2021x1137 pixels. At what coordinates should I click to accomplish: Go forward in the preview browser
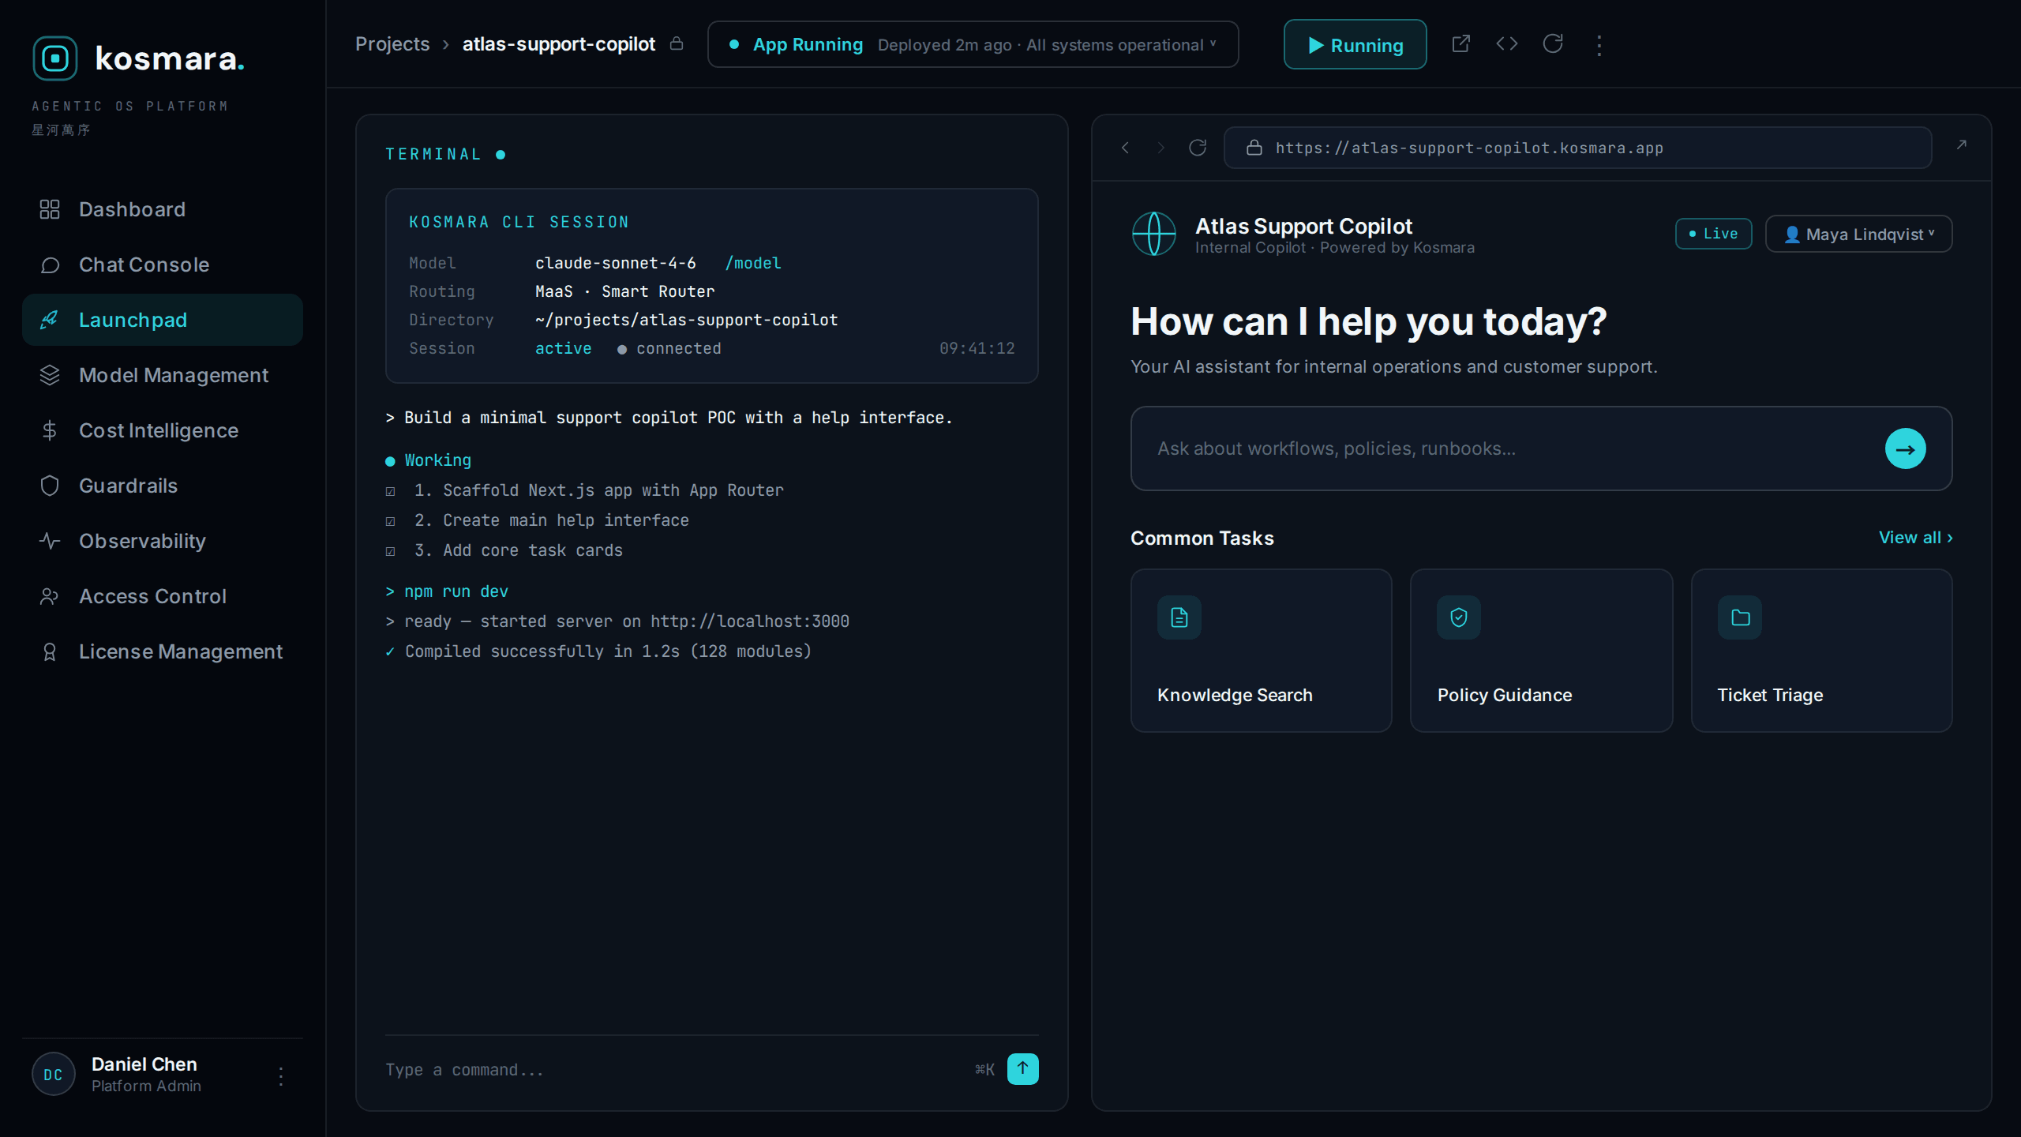tap(1160, 148)
